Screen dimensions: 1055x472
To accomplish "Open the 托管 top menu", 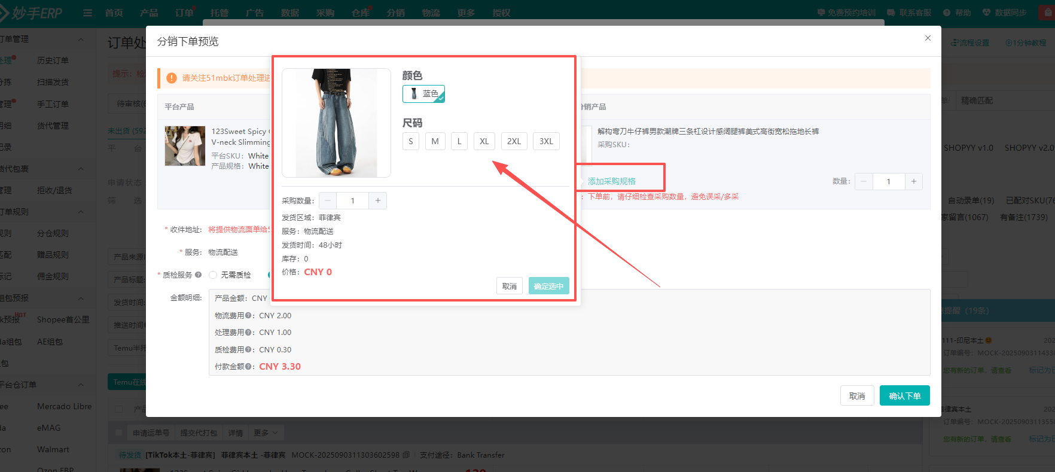I will (x=219, y=13).
